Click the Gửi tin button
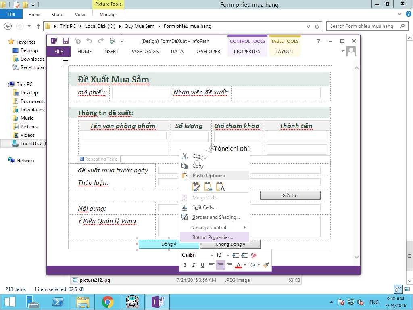 point(290,195)
